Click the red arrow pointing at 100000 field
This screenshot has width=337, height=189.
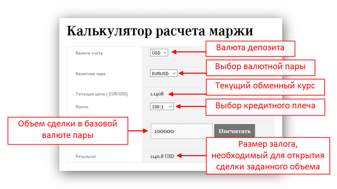tap(138, 130)
